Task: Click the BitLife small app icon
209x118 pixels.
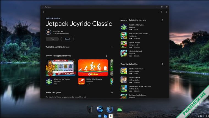Action: [x=81, y=81]
